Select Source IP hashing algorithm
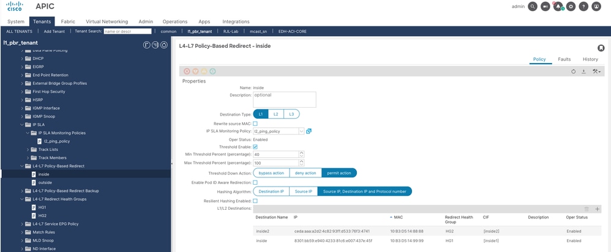Viewport: 611px width, 252px height. pyautogui.click(x=304, y=191)
